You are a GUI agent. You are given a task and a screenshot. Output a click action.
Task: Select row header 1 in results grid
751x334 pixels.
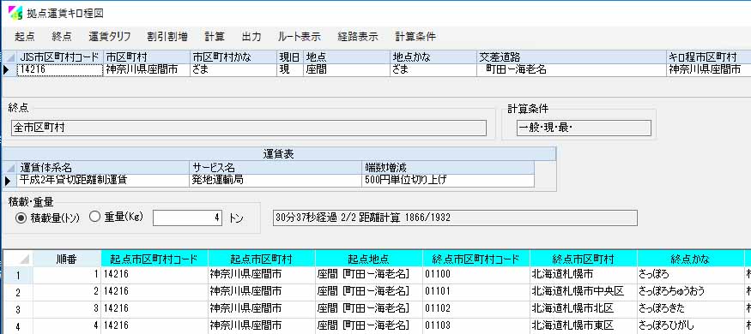[18, 275]
